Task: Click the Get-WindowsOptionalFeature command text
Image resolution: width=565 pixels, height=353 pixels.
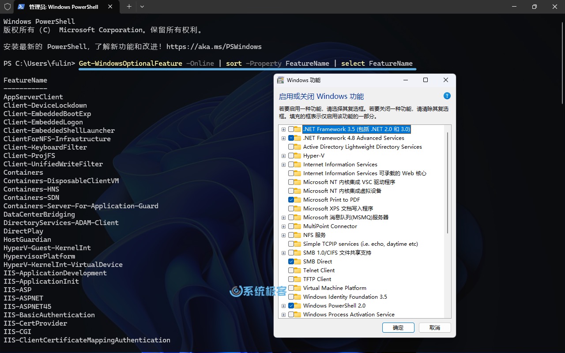Action: point(131,64)
